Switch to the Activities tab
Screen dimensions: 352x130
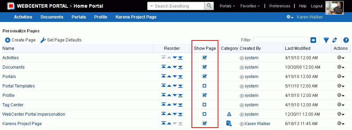coord(23,17)
